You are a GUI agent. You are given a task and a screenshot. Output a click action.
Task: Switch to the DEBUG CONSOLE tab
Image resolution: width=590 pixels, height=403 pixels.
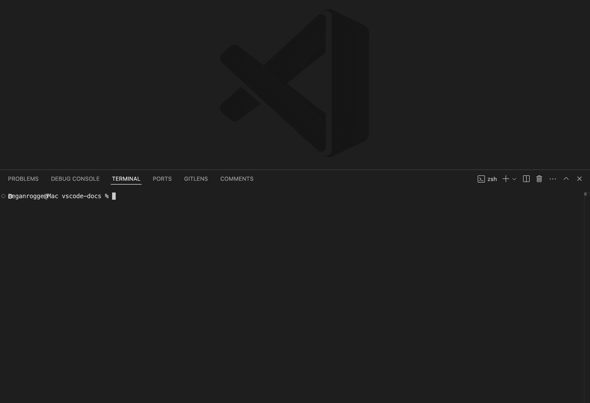point(75,179)
